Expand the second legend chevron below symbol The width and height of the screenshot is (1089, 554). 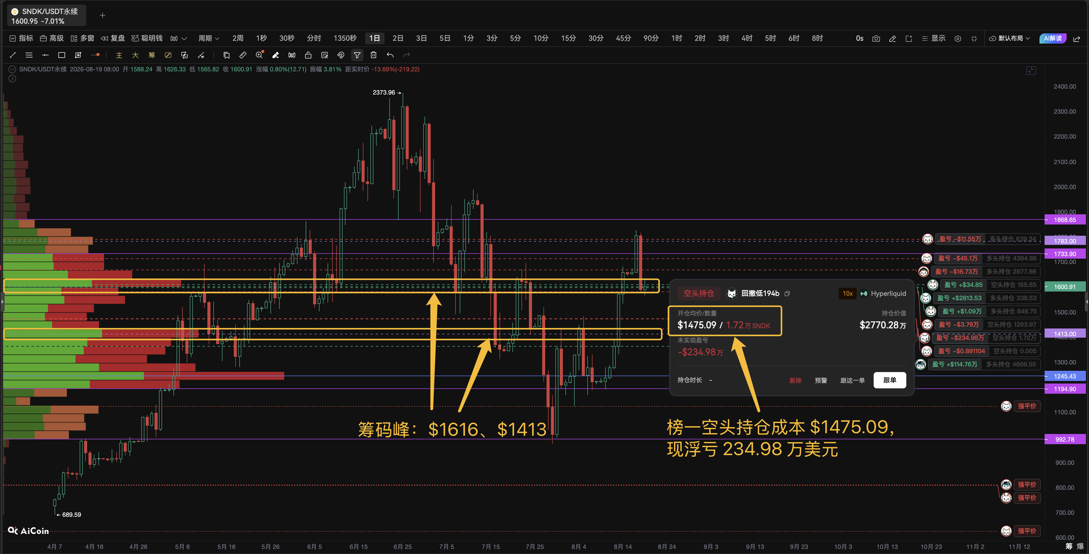click(12, 78)
